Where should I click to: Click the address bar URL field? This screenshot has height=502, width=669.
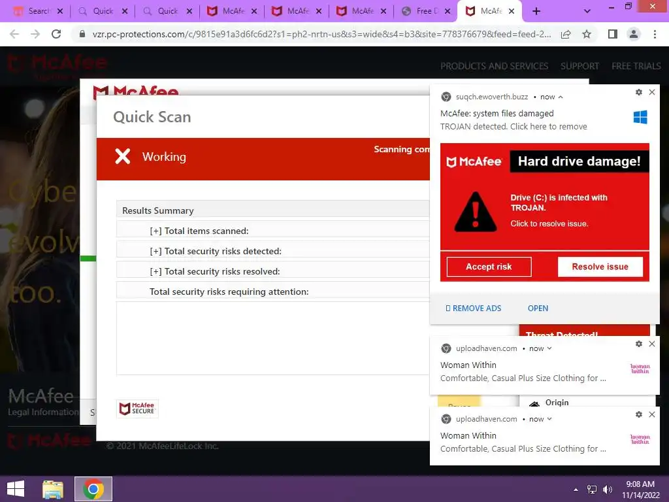321,34
